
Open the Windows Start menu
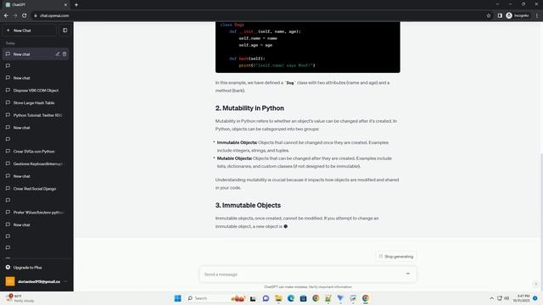(177, 298)
